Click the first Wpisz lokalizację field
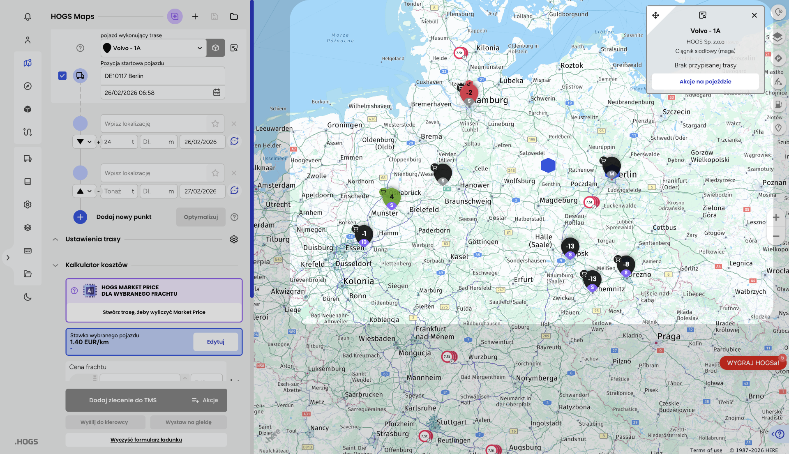 pos(154,124)
